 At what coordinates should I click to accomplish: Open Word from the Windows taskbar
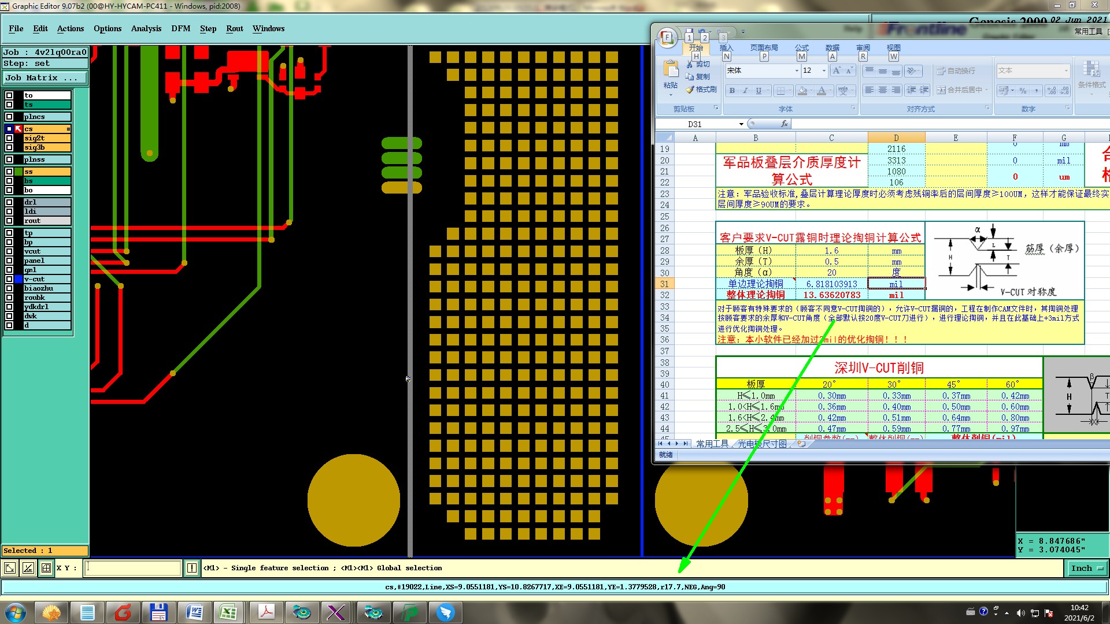click(x=195, y=612)
